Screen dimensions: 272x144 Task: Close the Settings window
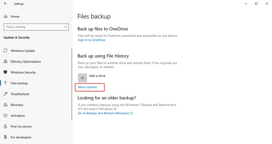[267, 4]
